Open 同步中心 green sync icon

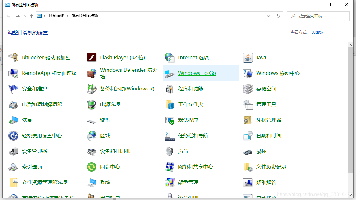pyautogui.click(x=92, y=167)
